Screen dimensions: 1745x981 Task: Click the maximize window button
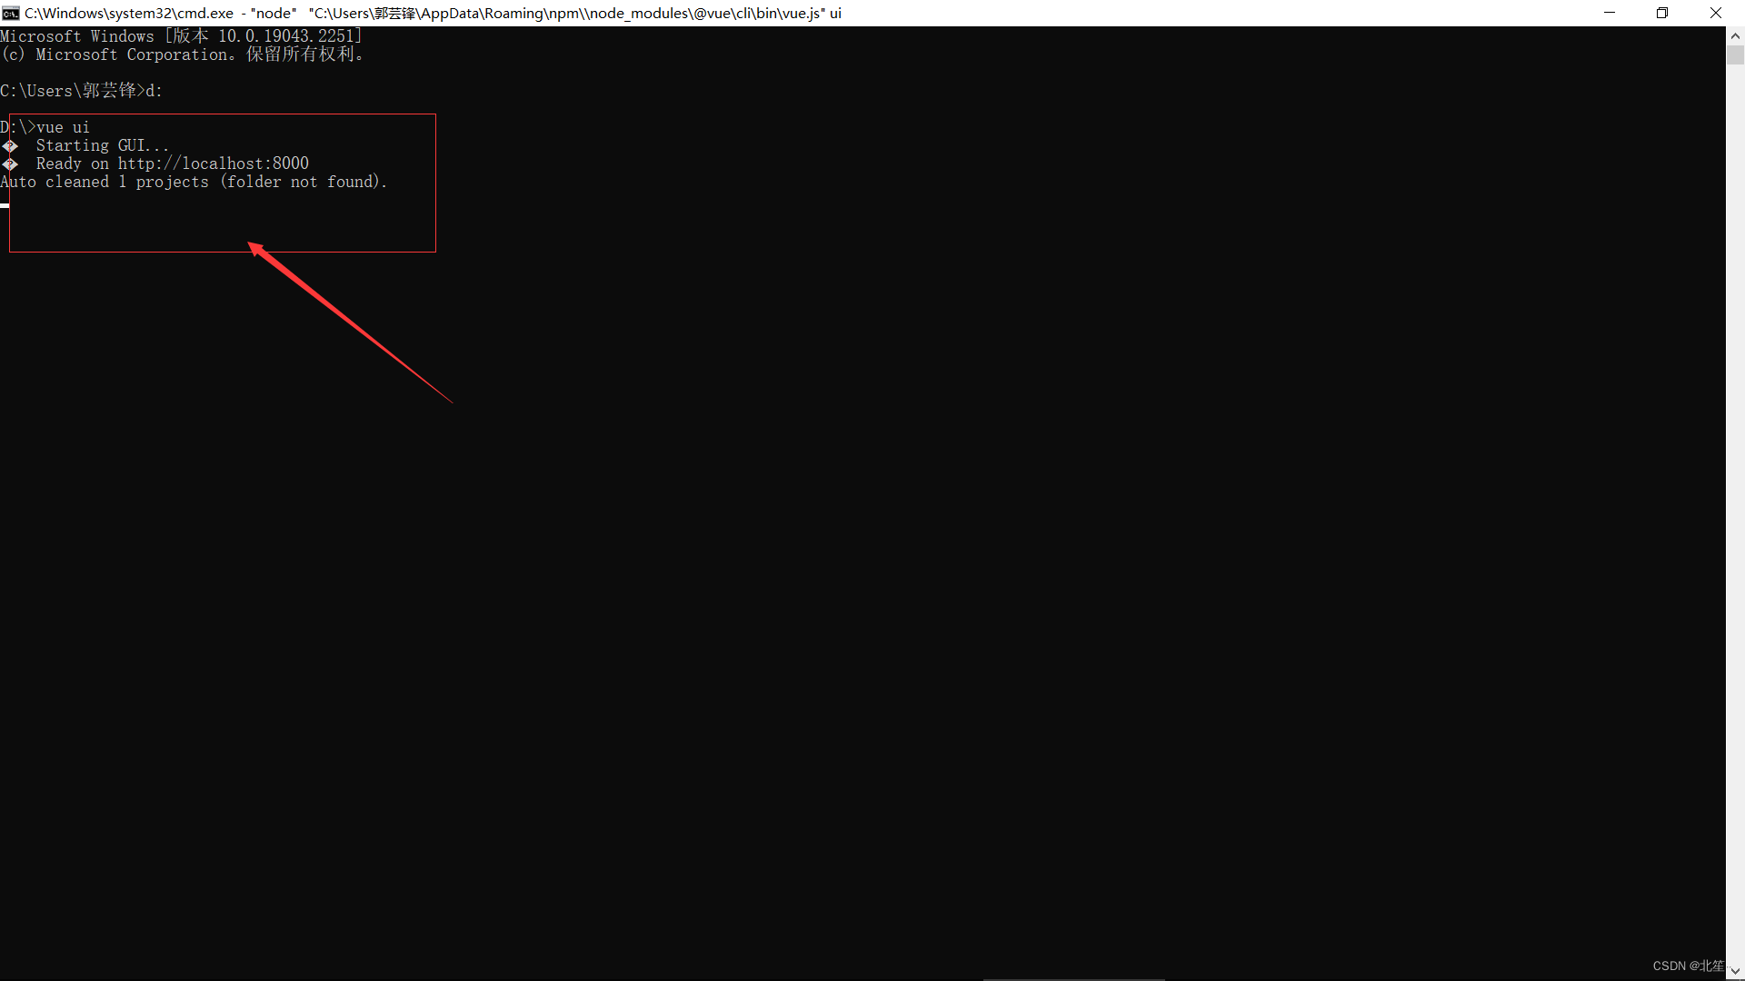(x=1662, y=12)
